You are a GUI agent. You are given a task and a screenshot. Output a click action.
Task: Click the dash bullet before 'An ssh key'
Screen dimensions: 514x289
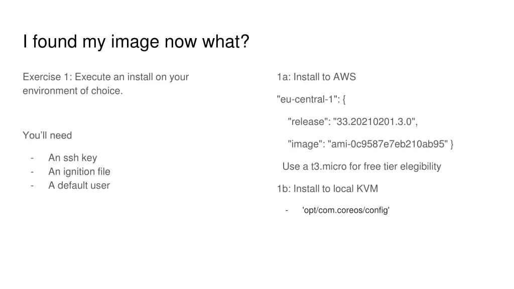[32, 158]
